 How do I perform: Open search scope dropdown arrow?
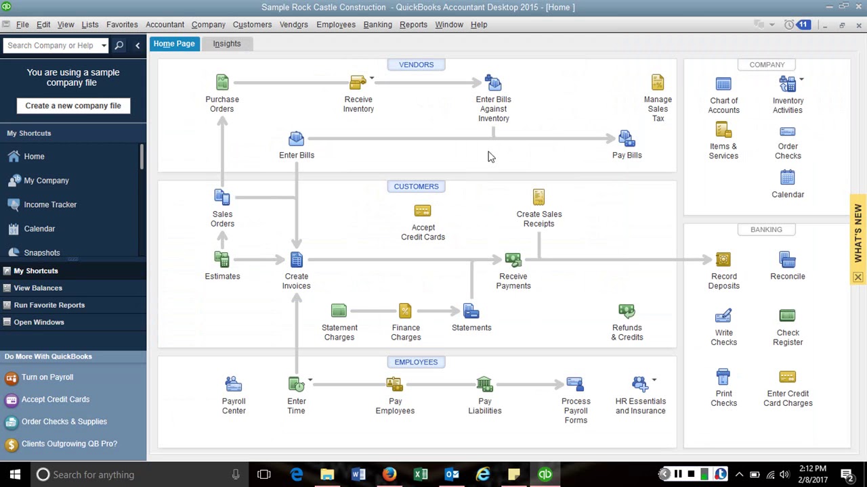104,45
